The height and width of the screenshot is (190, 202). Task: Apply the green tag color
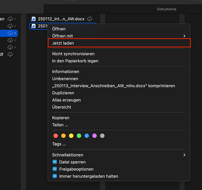coord(79,136)
